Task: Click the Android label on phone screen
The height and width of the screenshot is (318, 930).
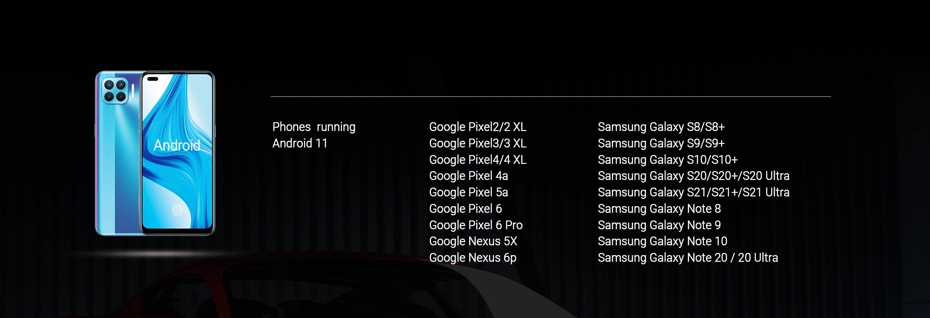Action: (x=177, y=145)
